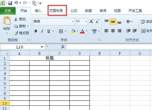Viewport: 152px width, 110px height.
Task: Click the Save icon in quick access toolbar
Action: (x=10, y=3)
